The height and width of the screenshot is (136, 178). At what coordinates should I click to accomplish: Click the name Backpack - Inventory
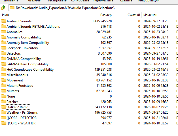22,48
